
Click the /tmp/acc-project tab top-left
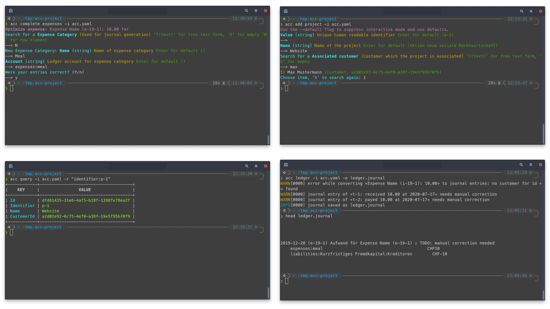(x=43, y=18)
